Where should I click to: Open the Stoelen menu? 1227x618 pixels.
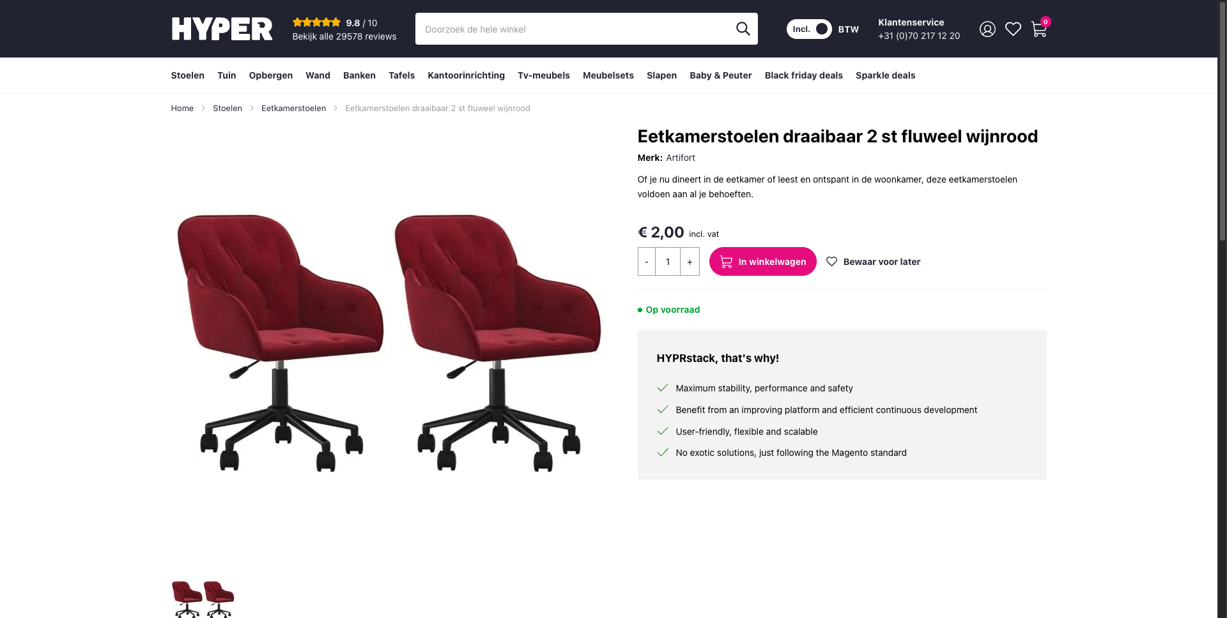click(187, 75)
